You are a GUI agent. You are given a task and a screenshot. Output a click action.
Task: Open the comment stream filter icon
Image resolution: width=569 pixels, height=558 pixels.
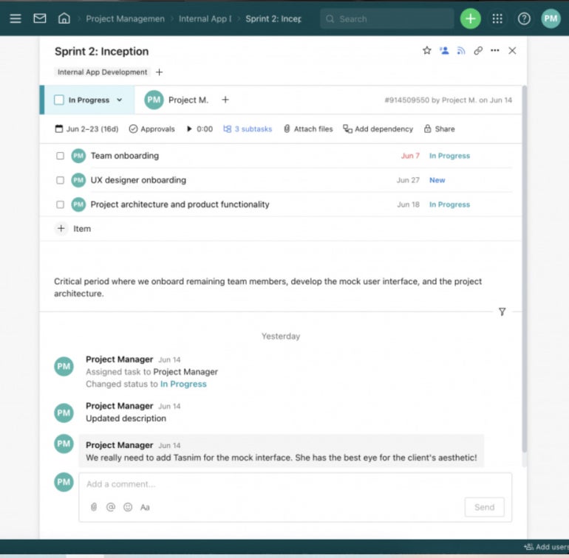coord(502,311)
